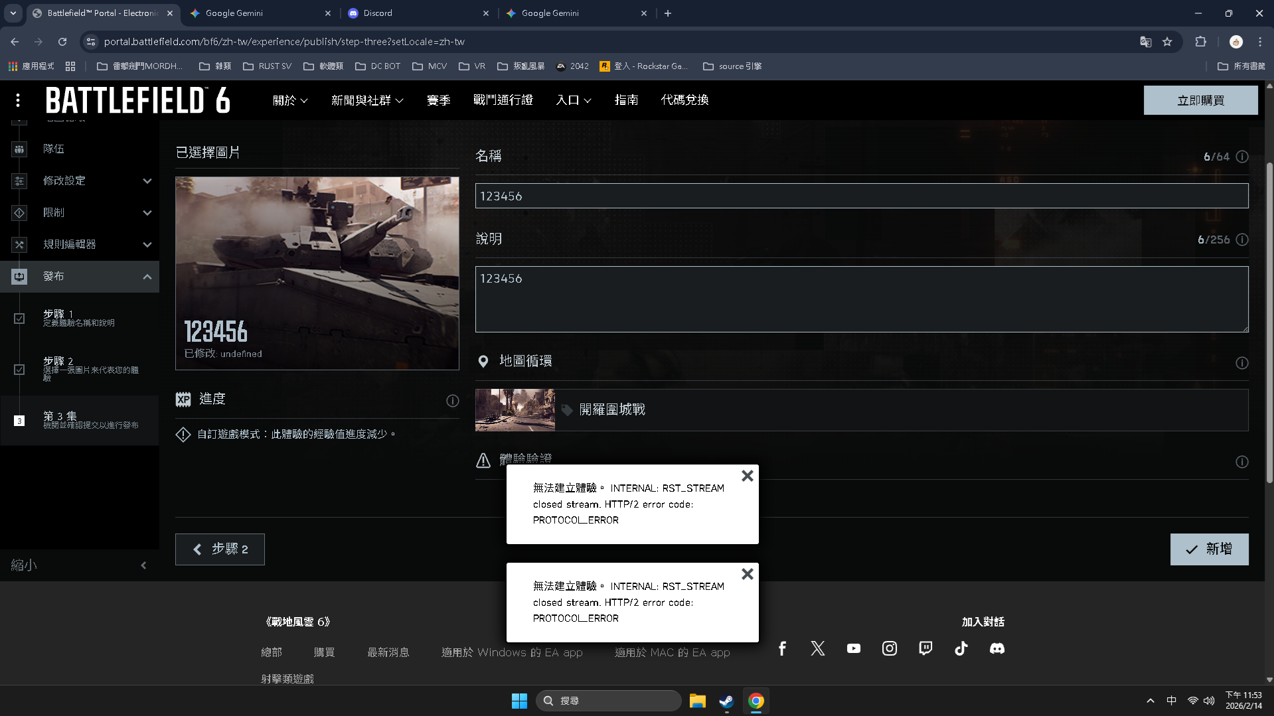Reload the page with refresh button
The height and width of the screenshot is (716, 1274).
[x=62, y=42]
